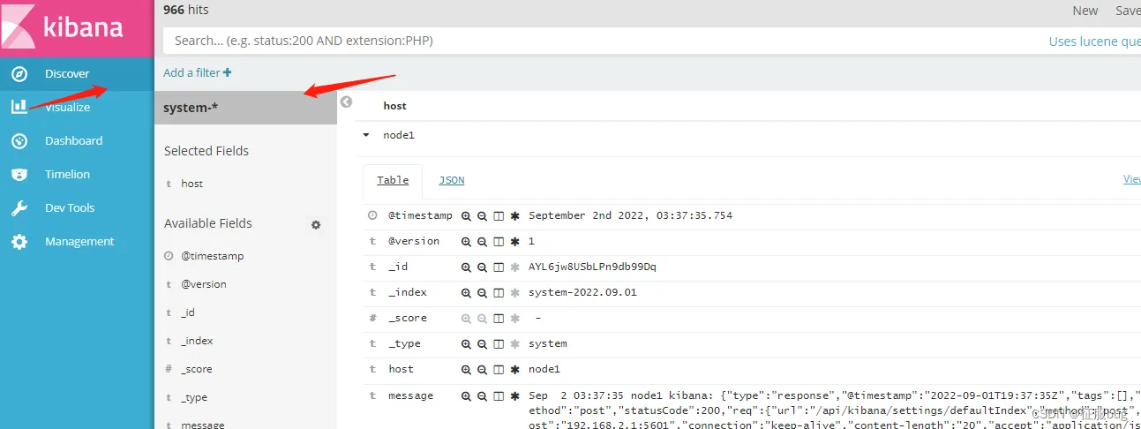Open the Timelion icon in sidebar

[x=19, y=175]
